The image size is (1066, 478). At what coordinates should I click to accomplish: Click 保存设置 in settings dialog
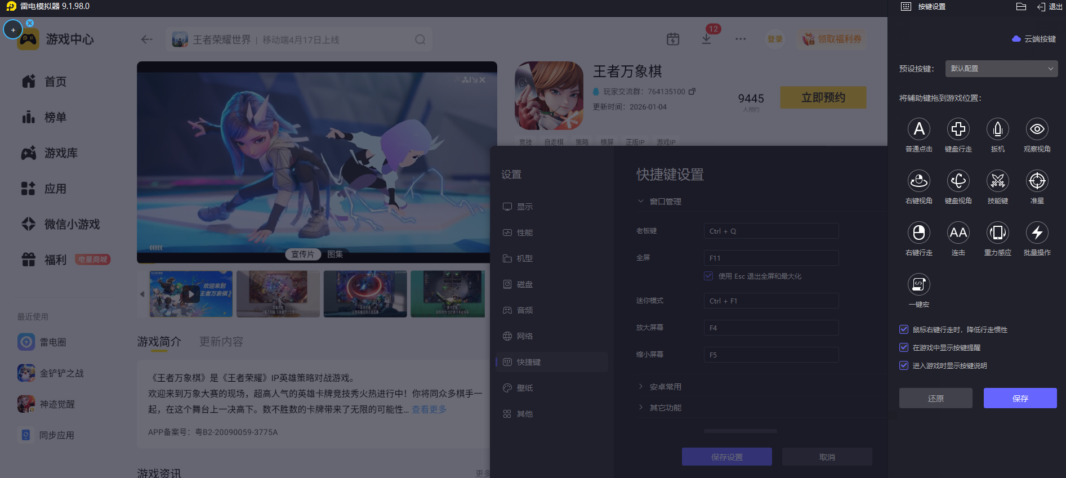[727, 457]
